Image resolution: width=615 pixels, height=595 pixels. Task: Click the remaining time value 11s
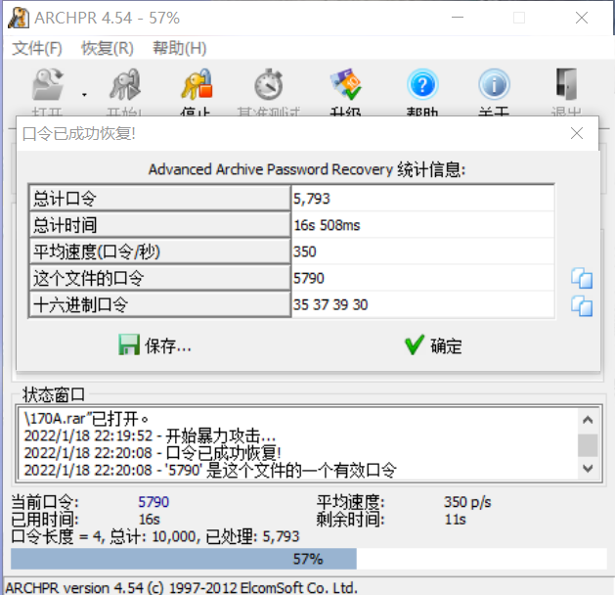coord(456,520)
